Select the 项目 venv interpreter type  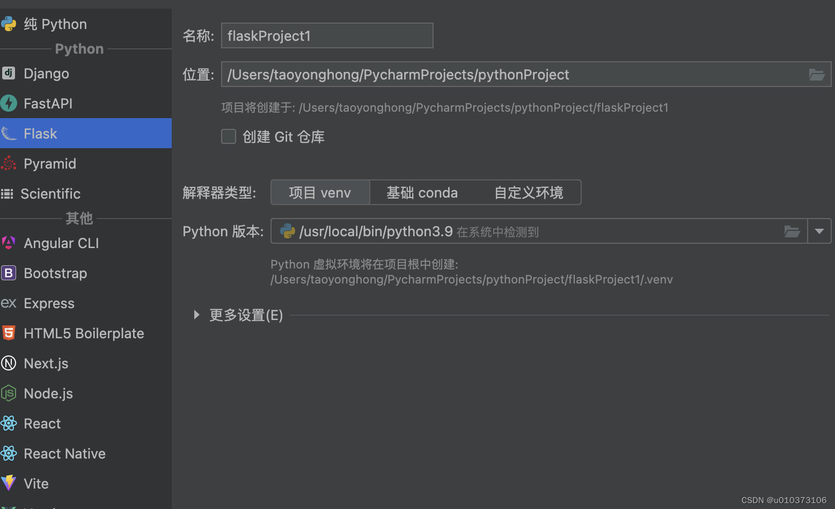coord(320,192)
